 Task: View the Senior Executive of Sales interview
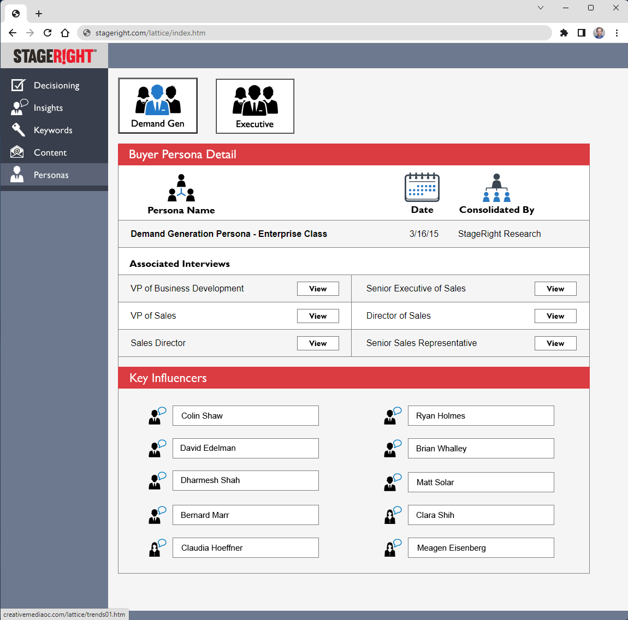pos(555,289)
